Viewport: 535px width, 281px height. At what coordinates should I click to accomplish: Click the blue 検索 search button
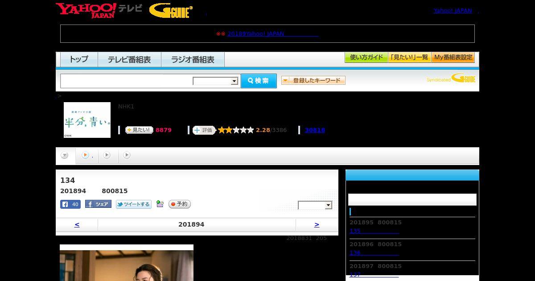click(259, 81)
